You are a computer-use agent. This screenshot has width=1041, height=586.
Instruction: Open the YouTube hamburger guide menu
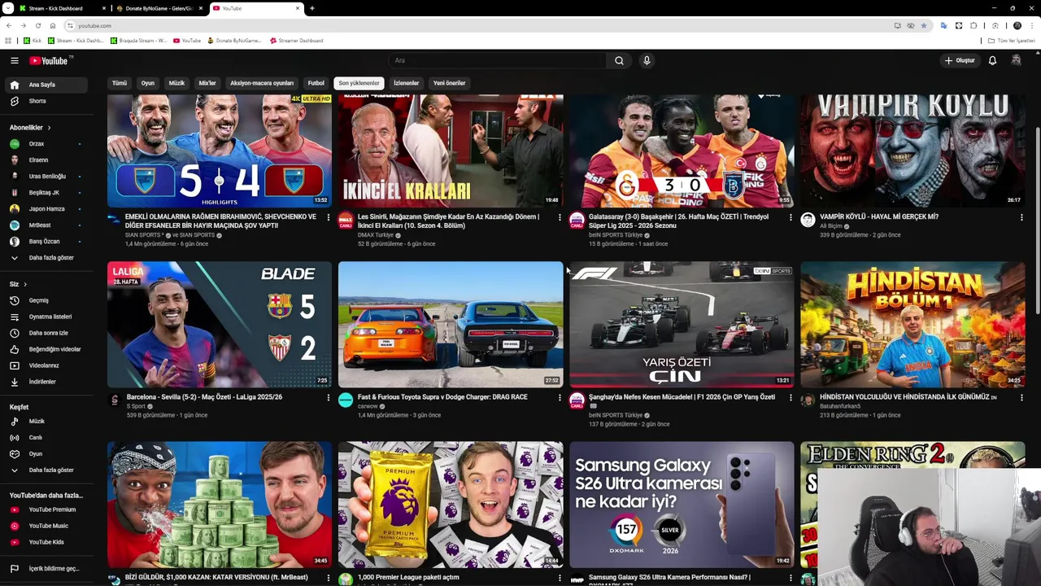tap(14, 60)
